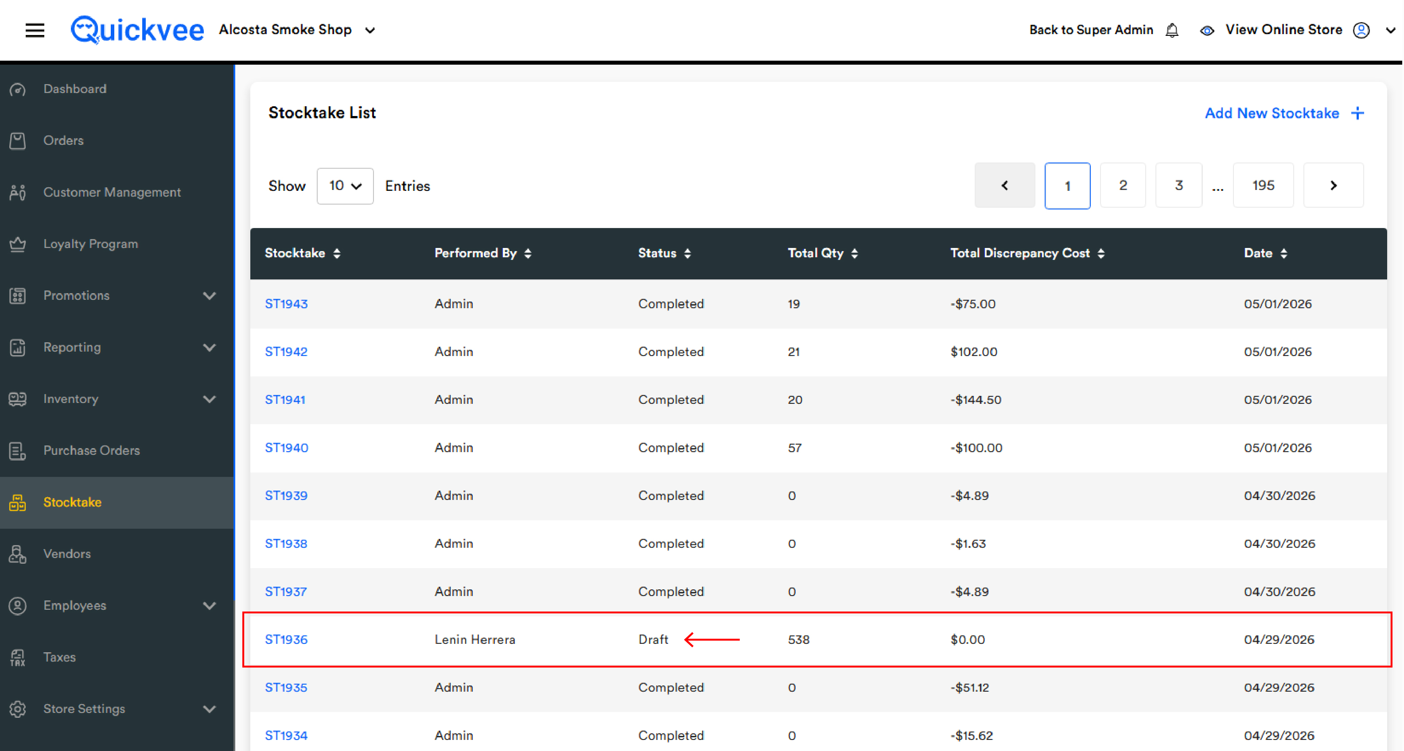Sort by Total Qty column arrows
The image size is (1404, 751).
click(x=855, y=253)
